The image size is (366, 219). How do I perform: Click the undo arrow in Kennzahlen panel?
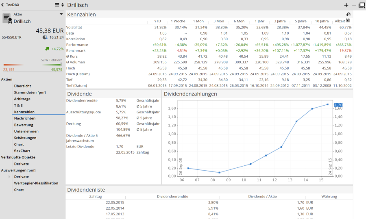point(348,14)
